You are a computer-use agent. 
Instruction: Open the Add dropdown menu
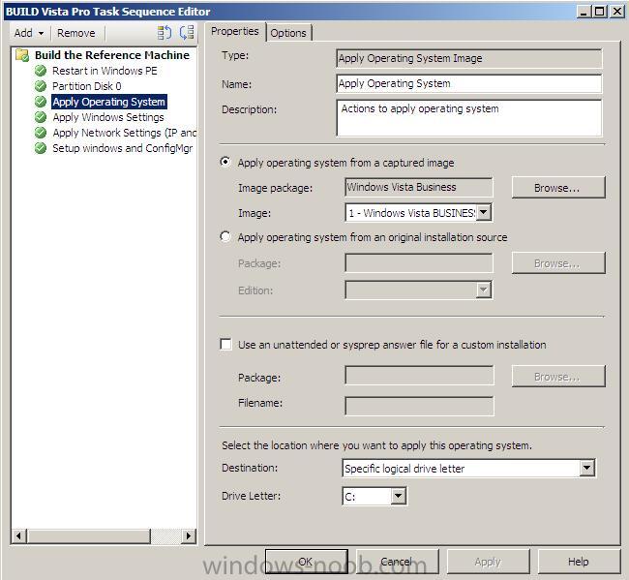click(29, 33)
